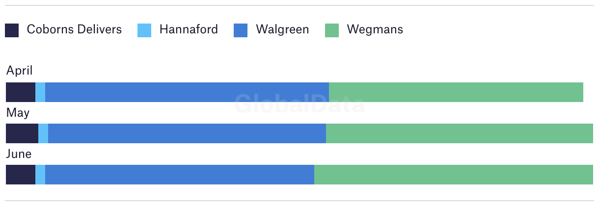The image size is (599, 207).
Task: Select the May Hannaford bar segment
Action: tap(43, 133)
